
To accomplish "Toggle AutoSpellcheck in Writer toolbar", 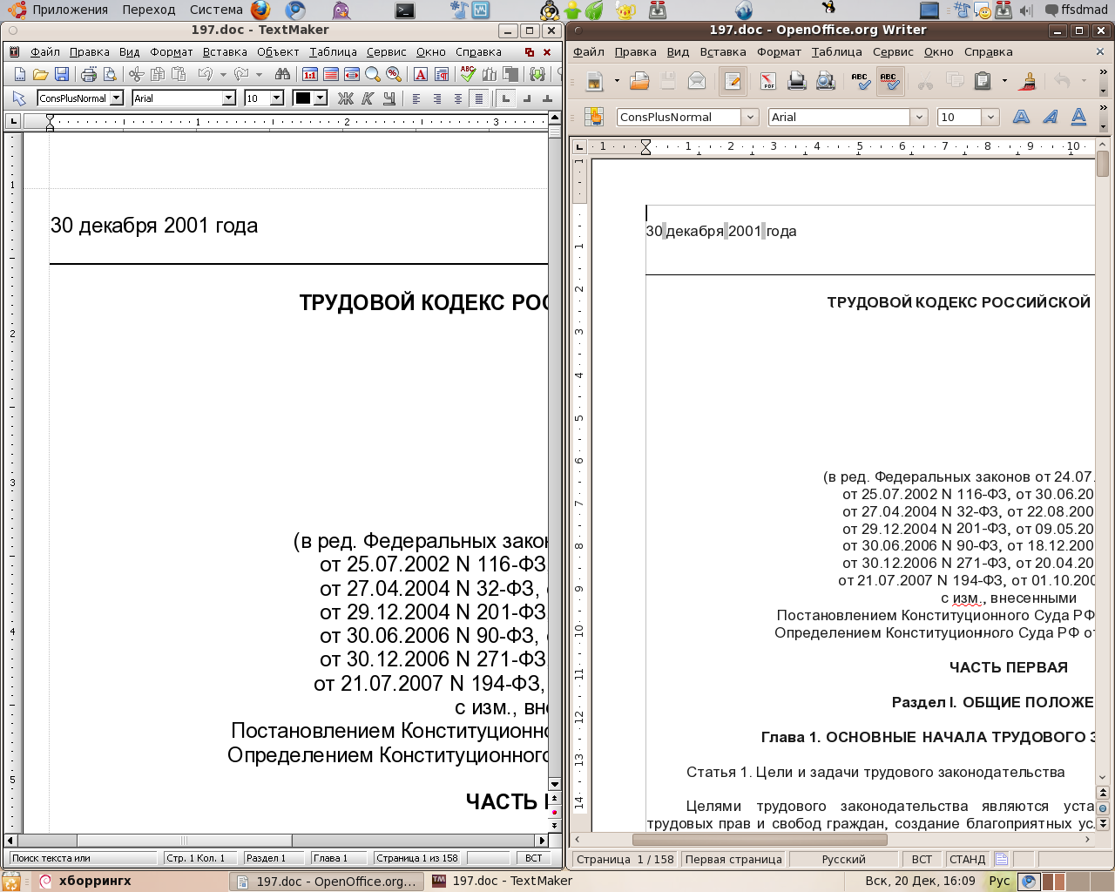I will [889, 82].
